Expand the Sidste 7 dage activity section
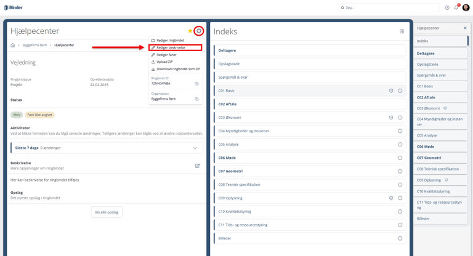Viewport: 473px width, 256px height. point(196,148)
